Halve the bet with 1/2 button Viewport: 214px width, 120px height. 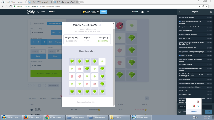54,33
